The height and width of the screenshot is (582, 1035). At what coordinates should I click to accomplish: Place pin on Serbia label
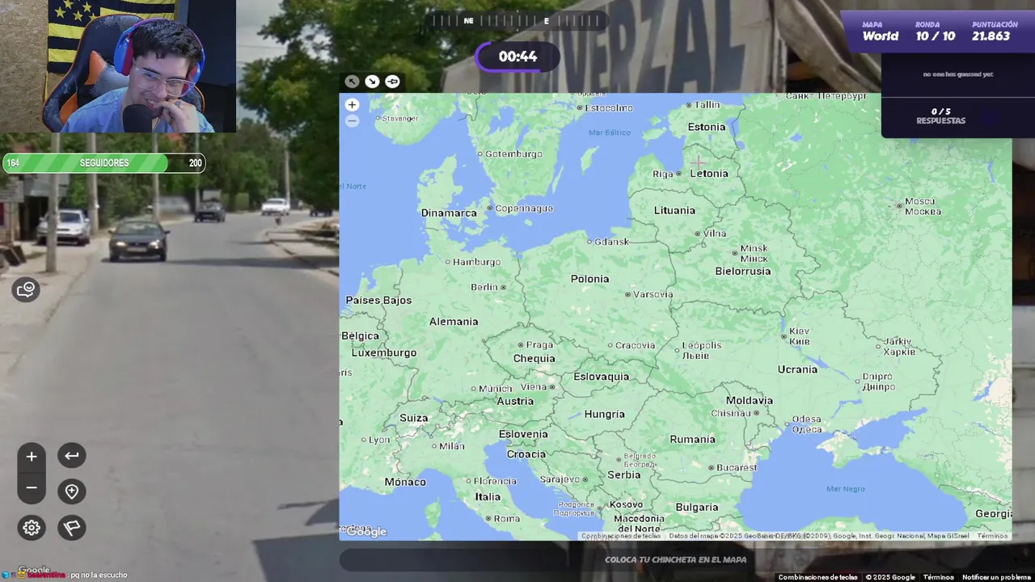[x=624, y=475]
